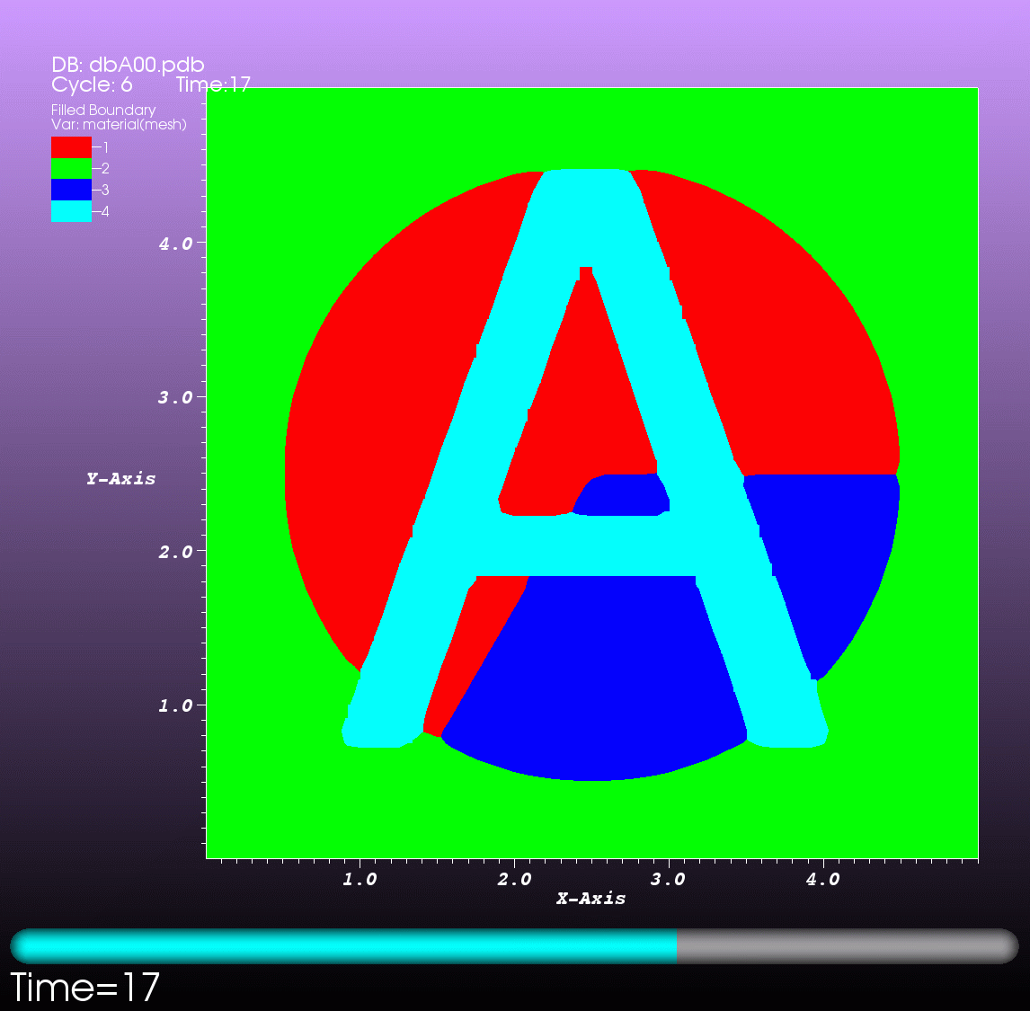Click the small blue region inside the A

tap(621, 494)
